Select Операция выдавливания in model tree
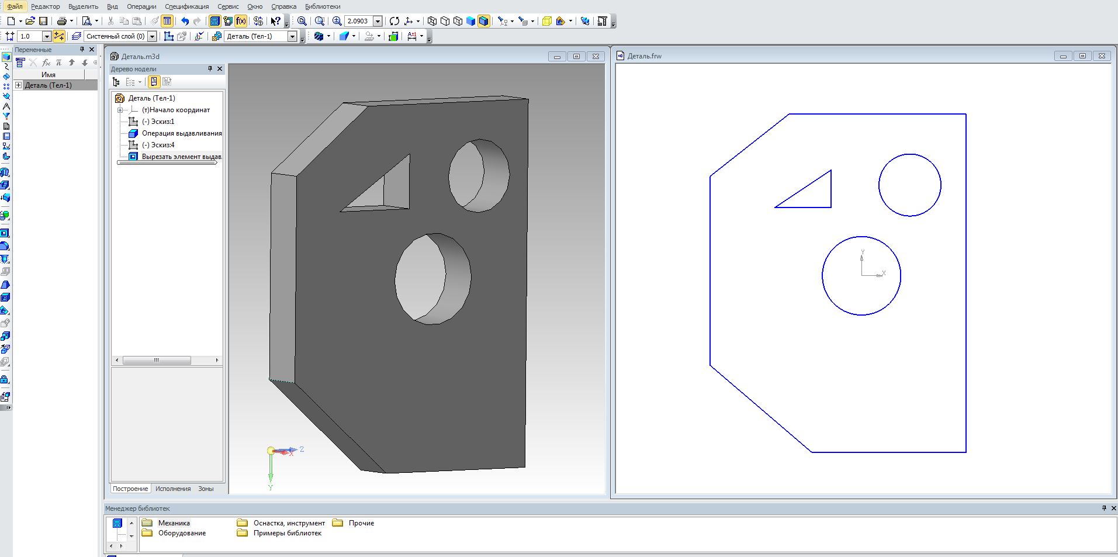Viewport: 1118px width, 557px height. [182, 133]
